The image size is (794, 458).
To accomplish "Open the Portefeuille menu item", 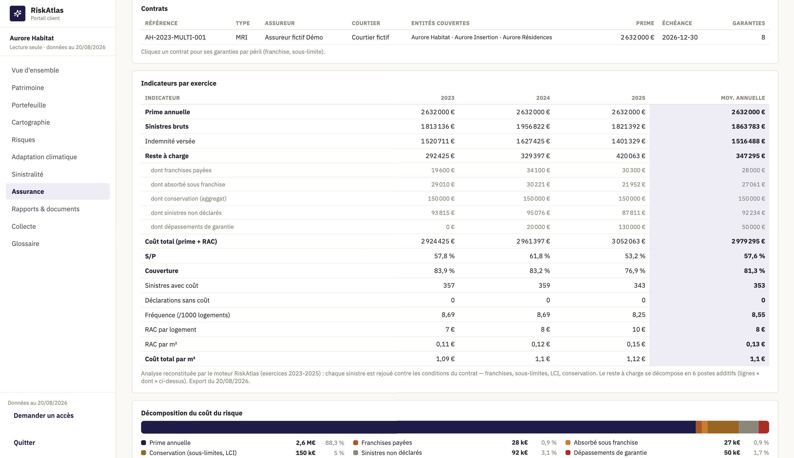I will 58,105.
